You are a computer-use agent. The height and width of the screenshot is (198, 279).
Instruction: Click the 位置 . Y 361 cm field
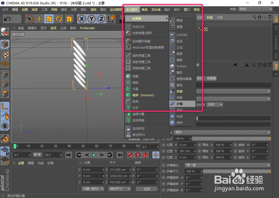pyautogui.click(x=187, y=151)
